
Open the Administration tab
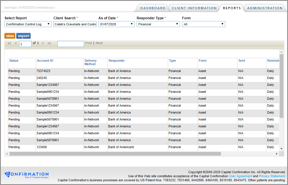click(x=265, y=8)
